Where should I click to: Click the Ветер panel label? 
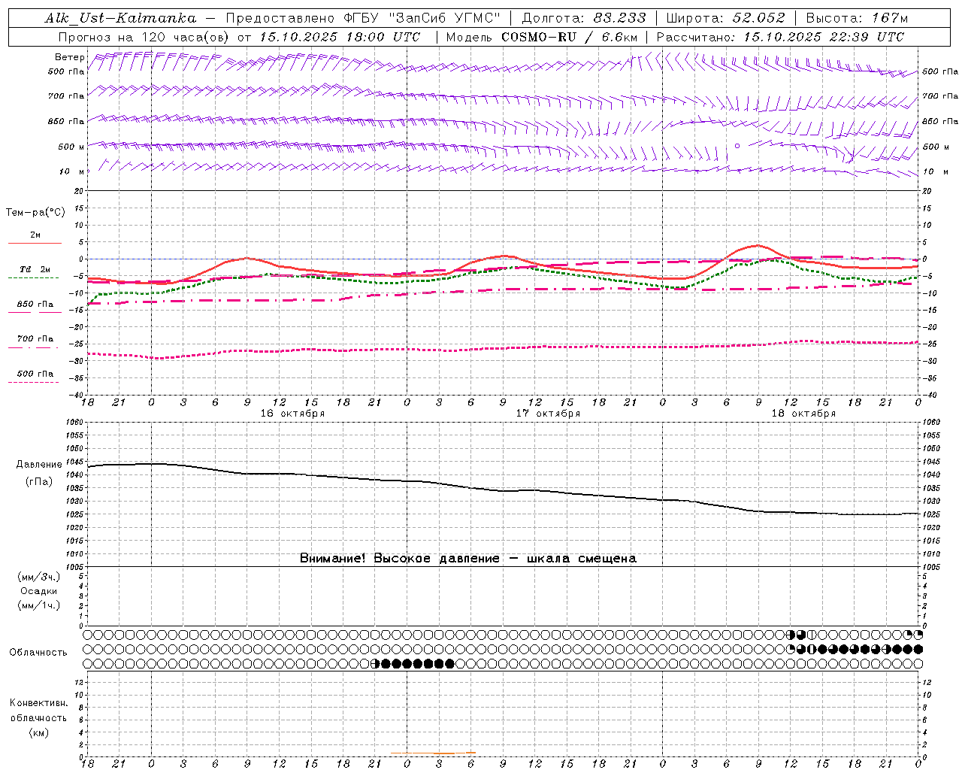click(69, 57)
